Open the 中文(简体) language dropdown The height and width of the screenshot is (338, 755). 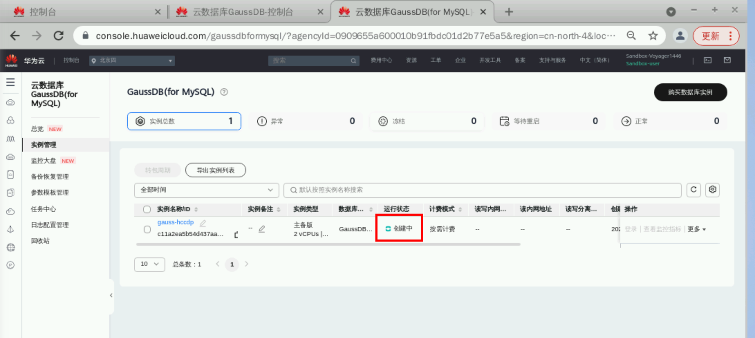tap(595, 60)
